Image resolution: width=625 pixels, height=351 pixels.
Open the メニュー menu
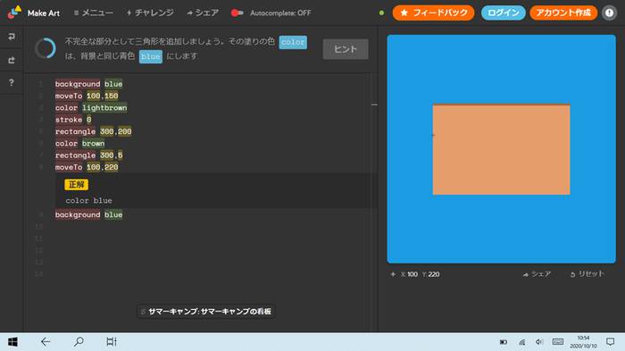(x=93, y=13)
